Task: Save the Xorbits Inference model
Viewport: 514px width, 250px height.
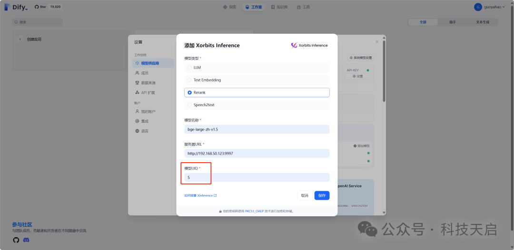Action: pyautogui.click(x=322, y=195)
